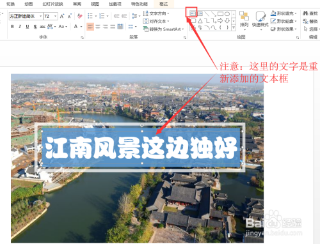Open 形状效果 shape effects menu
The image size is (320, 244).
click(x=284, y=29)
